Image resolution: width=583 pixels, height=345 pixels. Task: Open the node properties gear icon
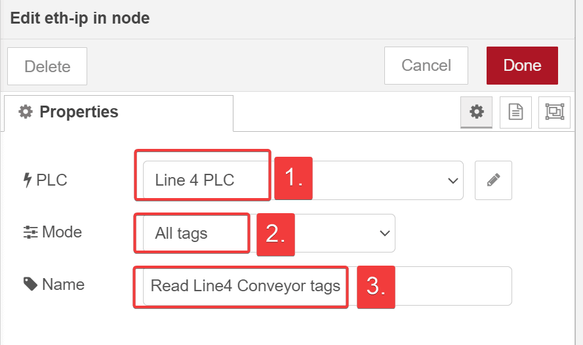tap(477, 112)
